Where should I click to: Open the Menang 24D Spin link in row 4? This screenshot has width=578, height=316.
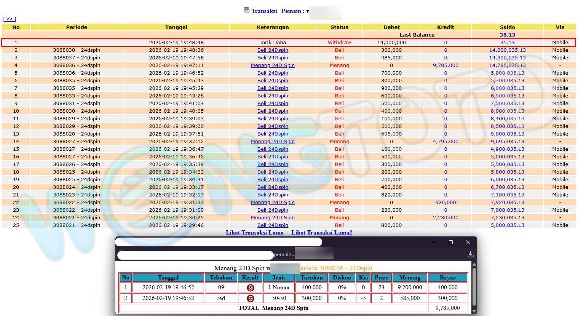point(273,65)
